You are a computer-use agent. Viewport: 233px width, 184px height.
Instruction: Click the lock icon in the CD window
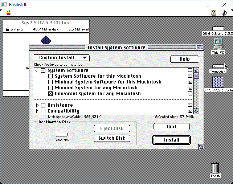pos(7,29)
